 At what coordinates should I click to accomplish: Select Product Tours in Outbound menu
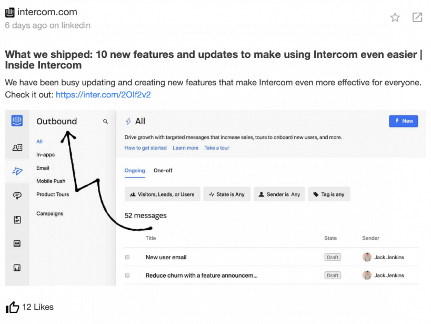[53, 194]
